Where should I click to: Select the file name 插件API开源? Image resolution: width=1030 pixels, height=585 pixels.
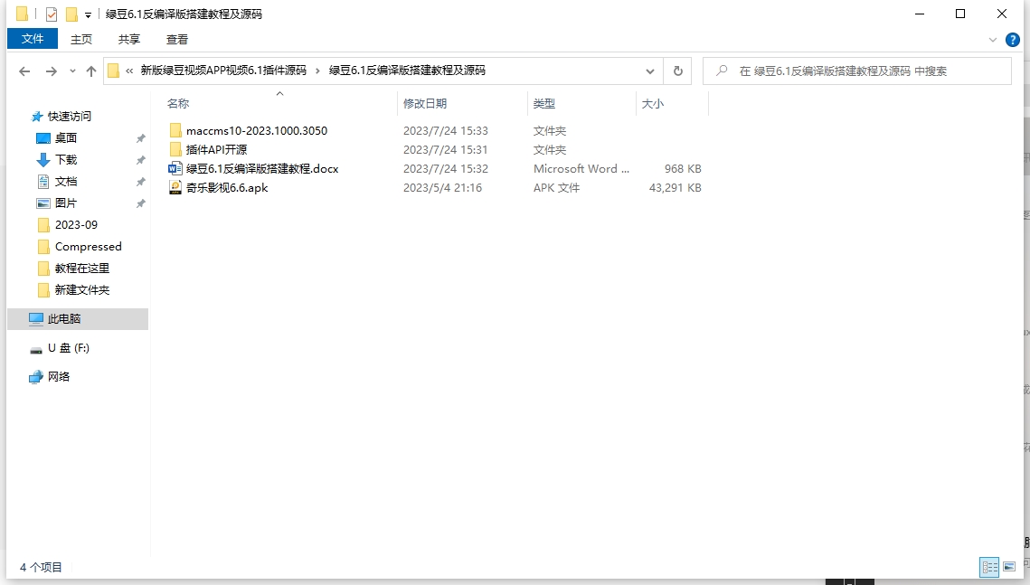click(217, 150)
